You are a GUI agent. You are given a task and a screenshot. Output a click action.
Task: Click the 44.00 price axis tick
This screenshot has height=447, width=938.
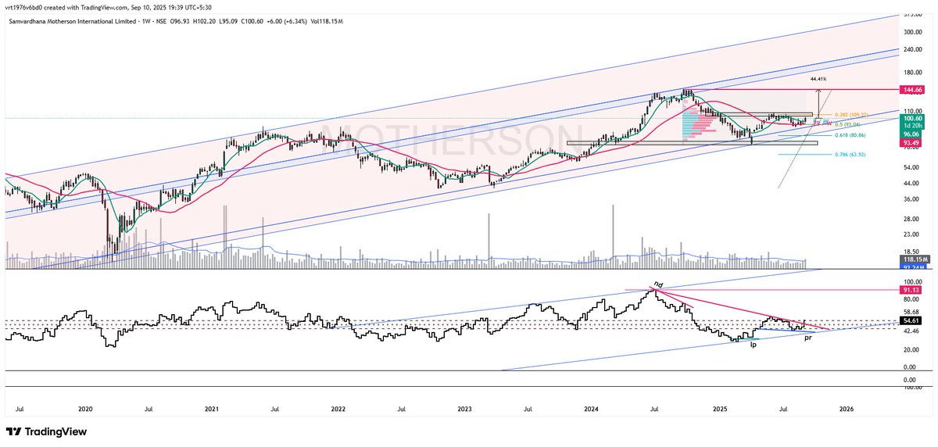[x=911, y=183]
